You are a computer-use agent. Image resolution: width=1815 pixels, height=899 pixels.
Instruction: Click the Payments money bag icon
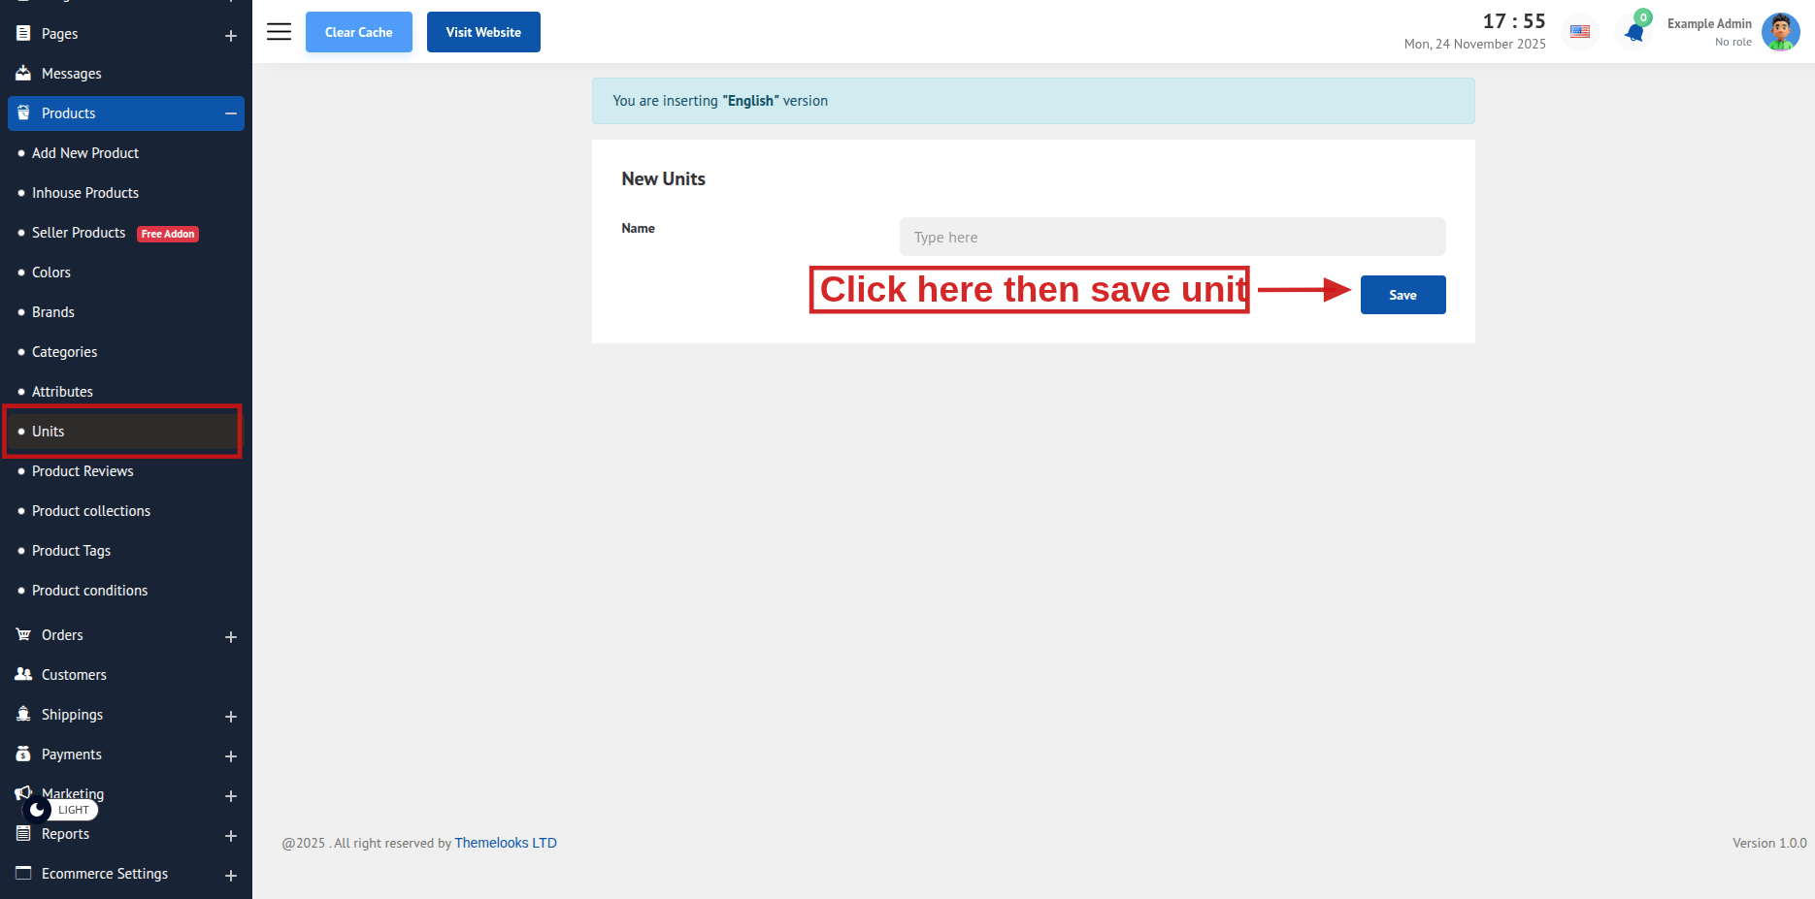pyautogui.click(x=23, y=755)
